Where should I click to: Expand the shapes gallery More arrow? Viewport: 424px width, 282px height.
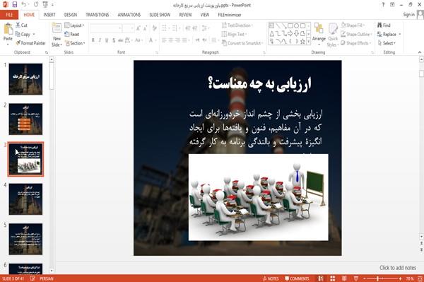pyautogui.click(x=308, y=42)
